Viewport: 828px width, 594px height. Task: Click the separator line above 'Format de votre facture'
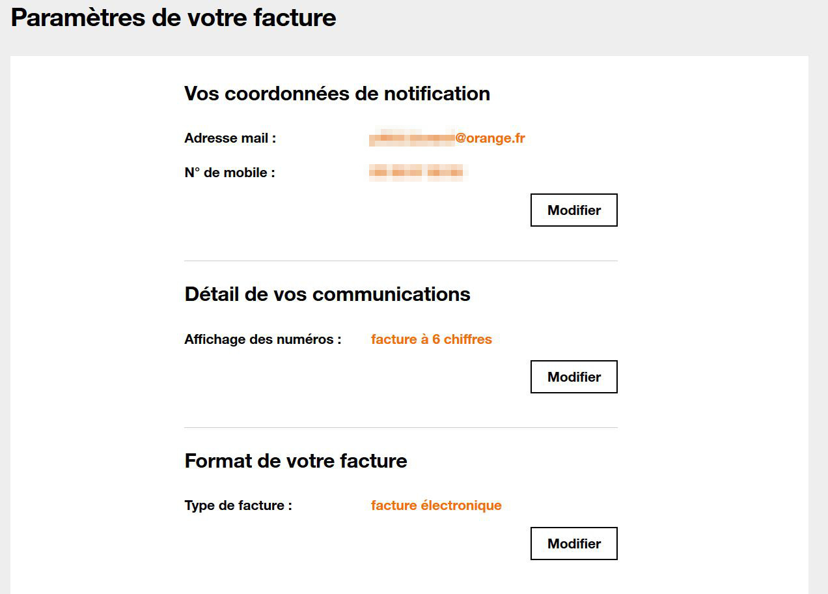tap(400, 428)
